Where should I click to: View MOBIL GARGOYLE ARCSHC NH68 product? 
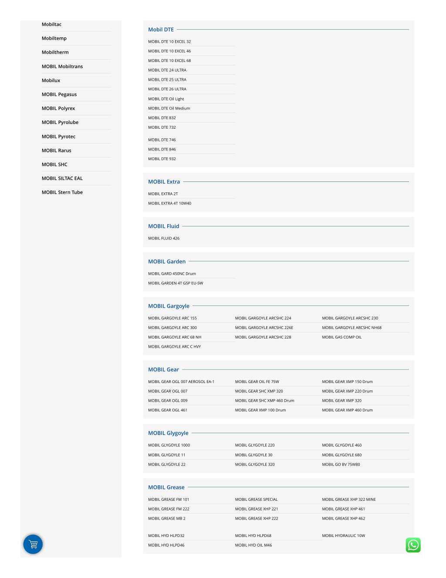pos(351,328)
